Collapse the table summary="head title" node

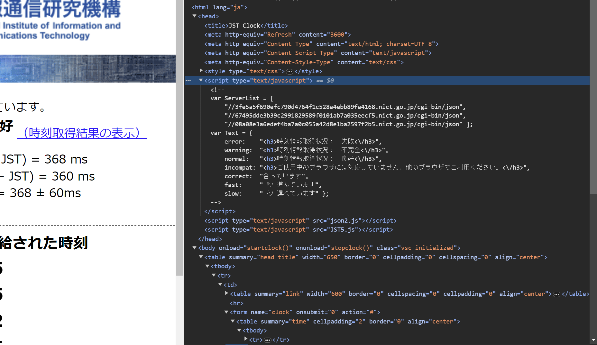click(201, 257)
